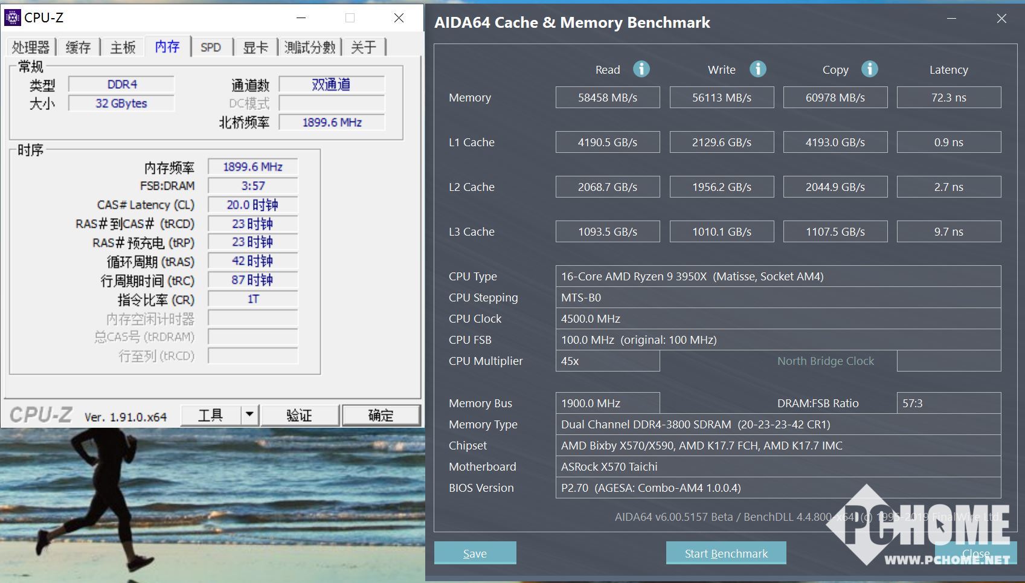Minimize the CPU-Z window
Image resolution: width=1025 pixels, height=583 pixels.
tap(301, 18)
